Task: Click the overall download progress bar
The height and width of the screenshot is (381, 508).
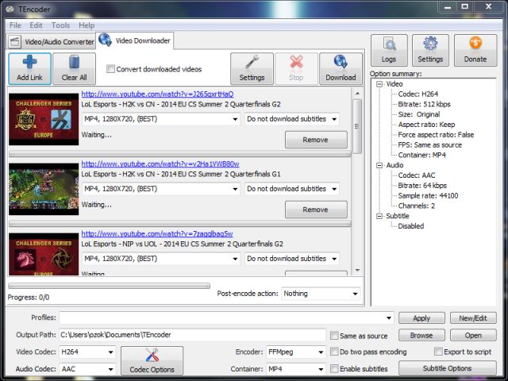Action: 109,286
